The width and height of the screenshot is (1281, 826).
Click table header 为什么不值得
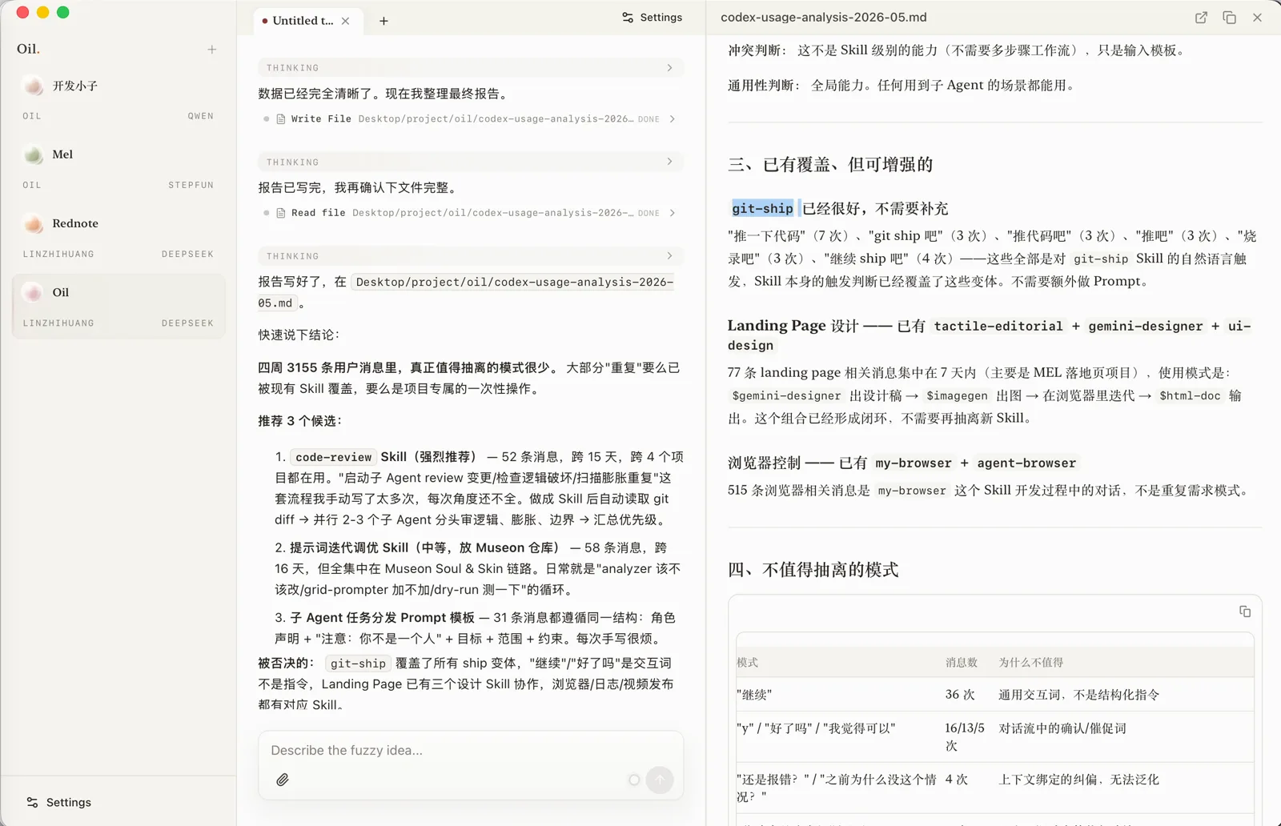coord(1031,662)
